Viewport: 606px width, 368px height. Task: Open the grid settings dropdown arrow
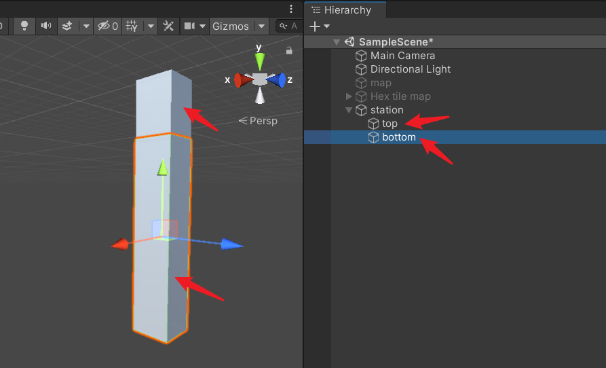151,26
